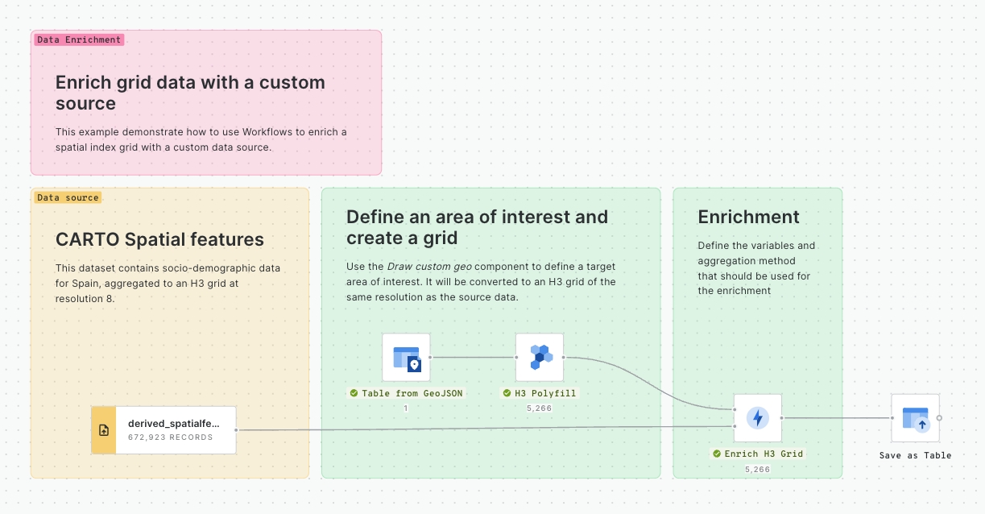
Task: Select the Save as Table node icon
Action: click(915, 418)
